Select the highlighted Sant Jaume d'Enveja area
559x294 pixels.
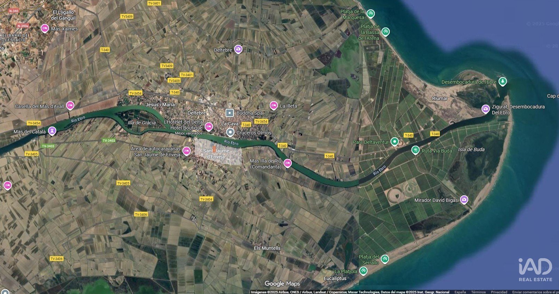pos(218,152)
